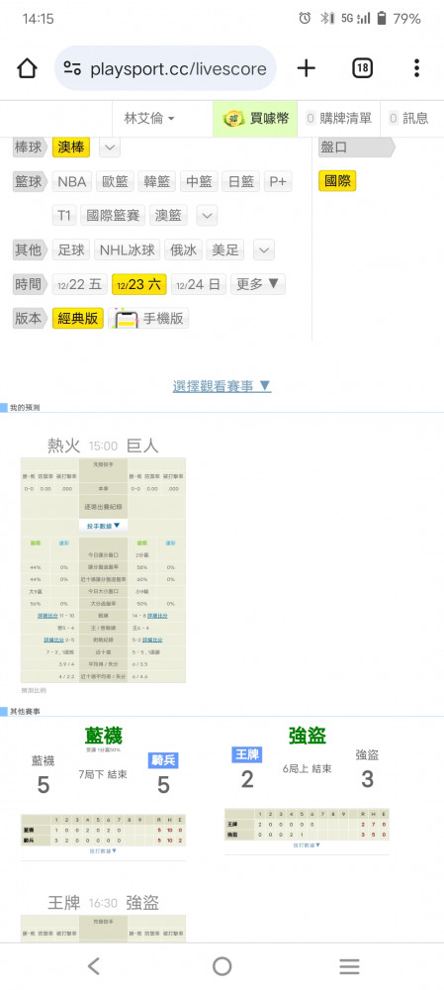Open the 更多 dates dropdown

coord(258,284)
